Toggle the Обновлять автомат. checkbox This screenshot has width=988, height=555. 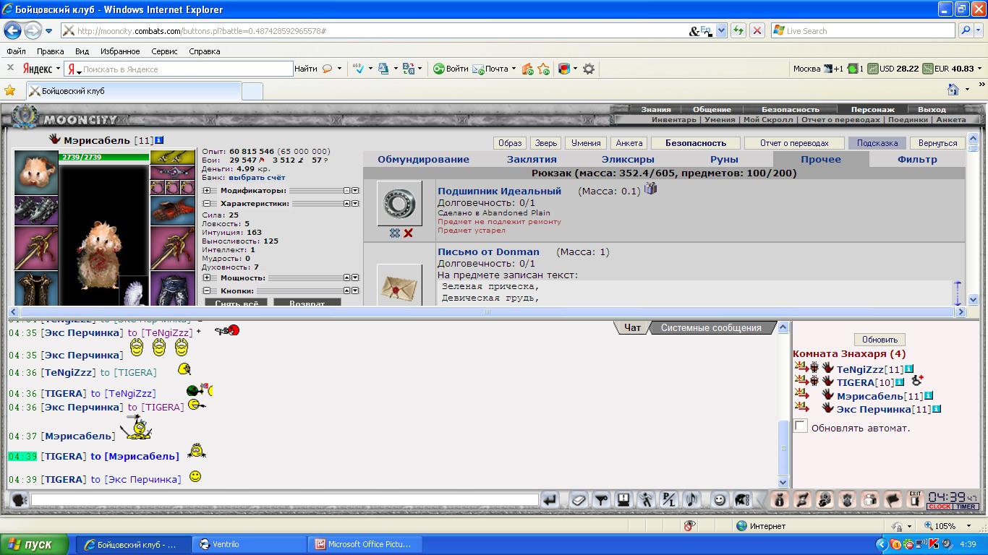(801, 426)
